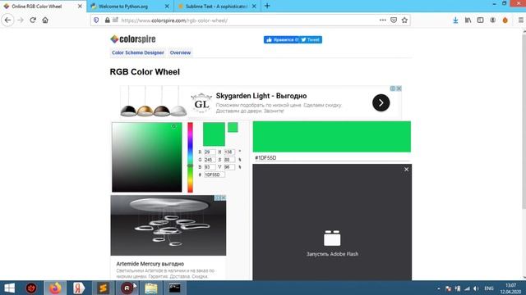Toggle the sidebar icon in toolbar
Viewport: 526px width, 295px height.
point(480,20)
